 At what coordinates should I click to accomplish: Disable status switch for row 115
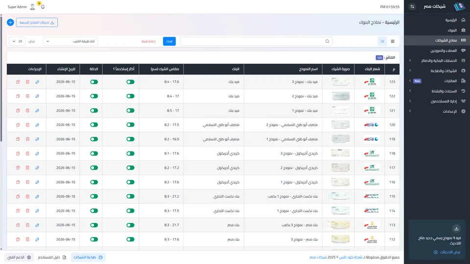(94, 197)
